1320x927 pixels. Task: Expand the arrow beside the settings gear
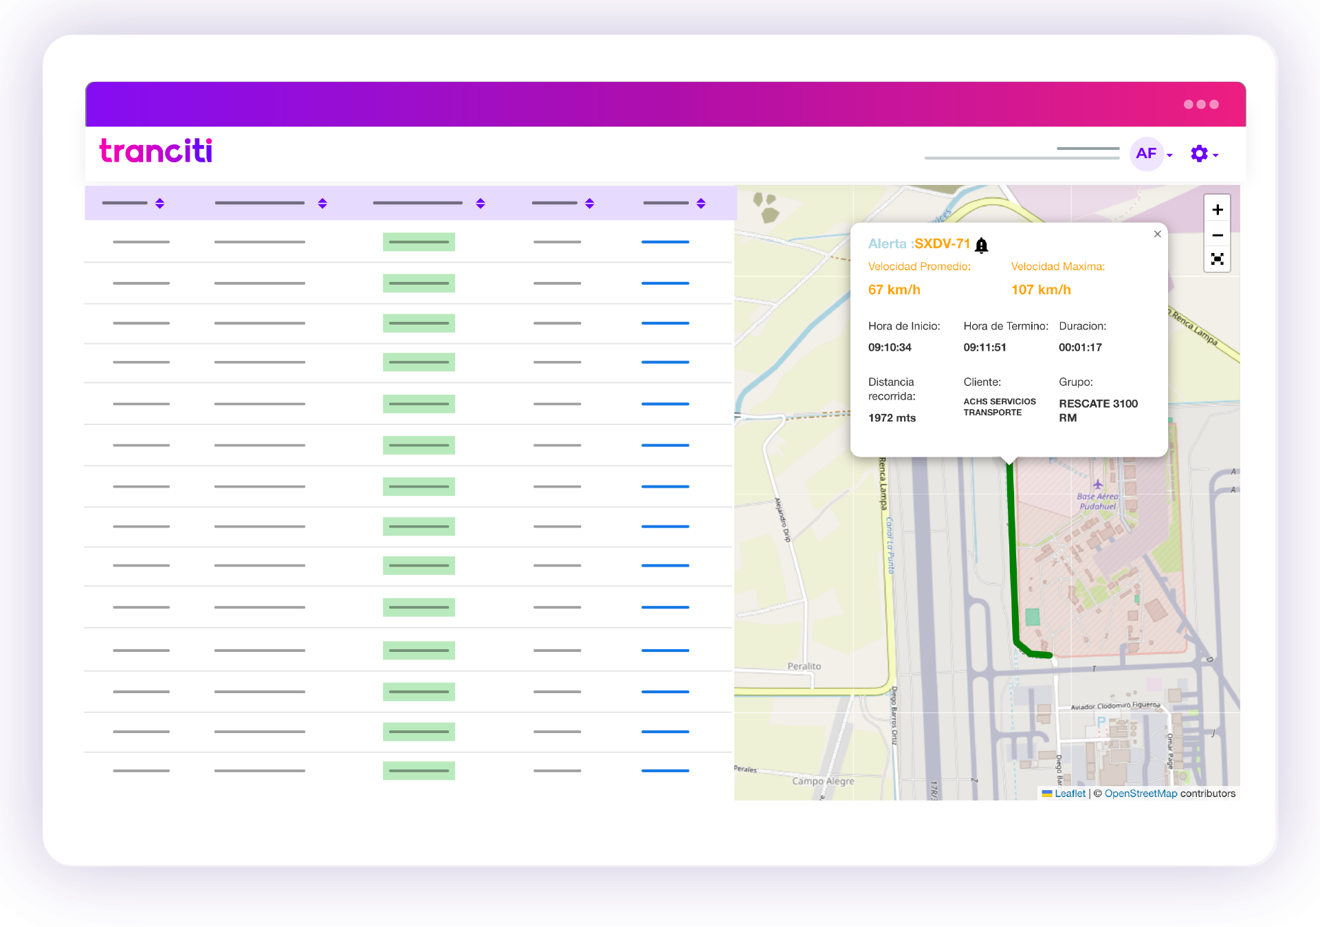click(1216, 155)
